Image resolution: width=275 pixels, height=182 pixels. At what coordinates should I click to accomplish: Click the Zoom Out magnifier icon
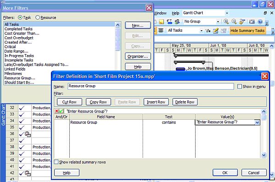point(234,22)
